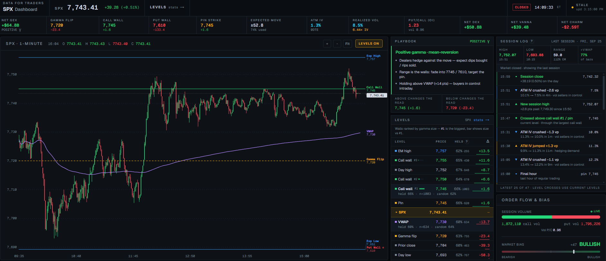Viewport: 606px width, 261px height.
Task: Select the Pin level row
Action: coord(442,203)
